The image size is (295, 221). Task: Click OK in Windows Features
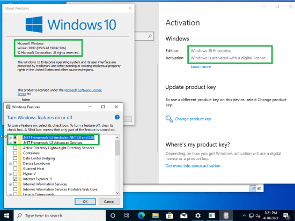[85, 202]
